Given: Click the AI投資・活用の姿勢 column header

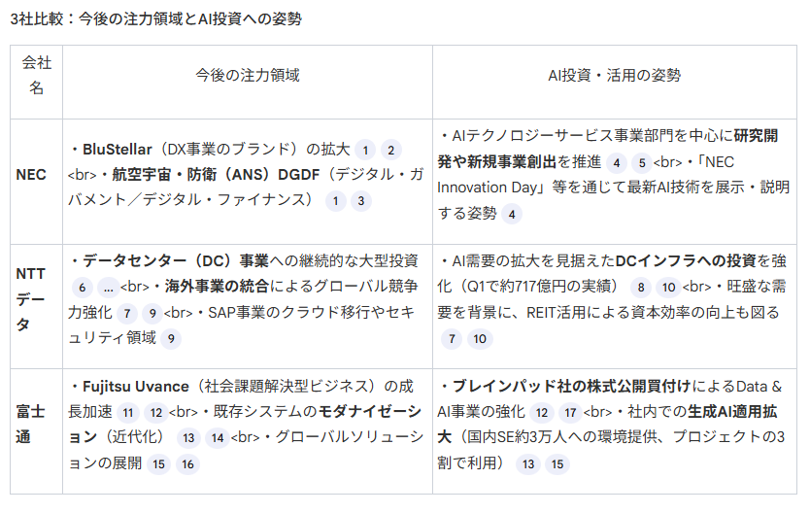Looking at the screenshot, I should click(x=615, y=76).
